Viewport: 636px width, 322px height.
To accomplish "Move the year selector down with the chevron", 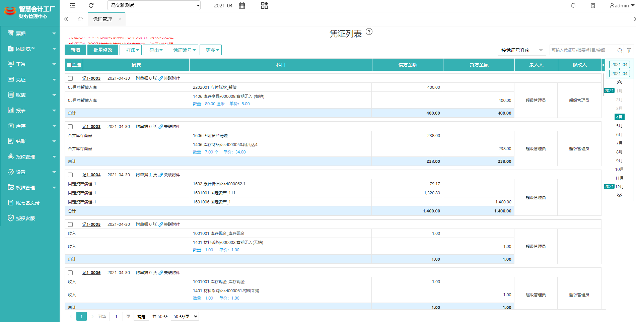I will [619, 195].
